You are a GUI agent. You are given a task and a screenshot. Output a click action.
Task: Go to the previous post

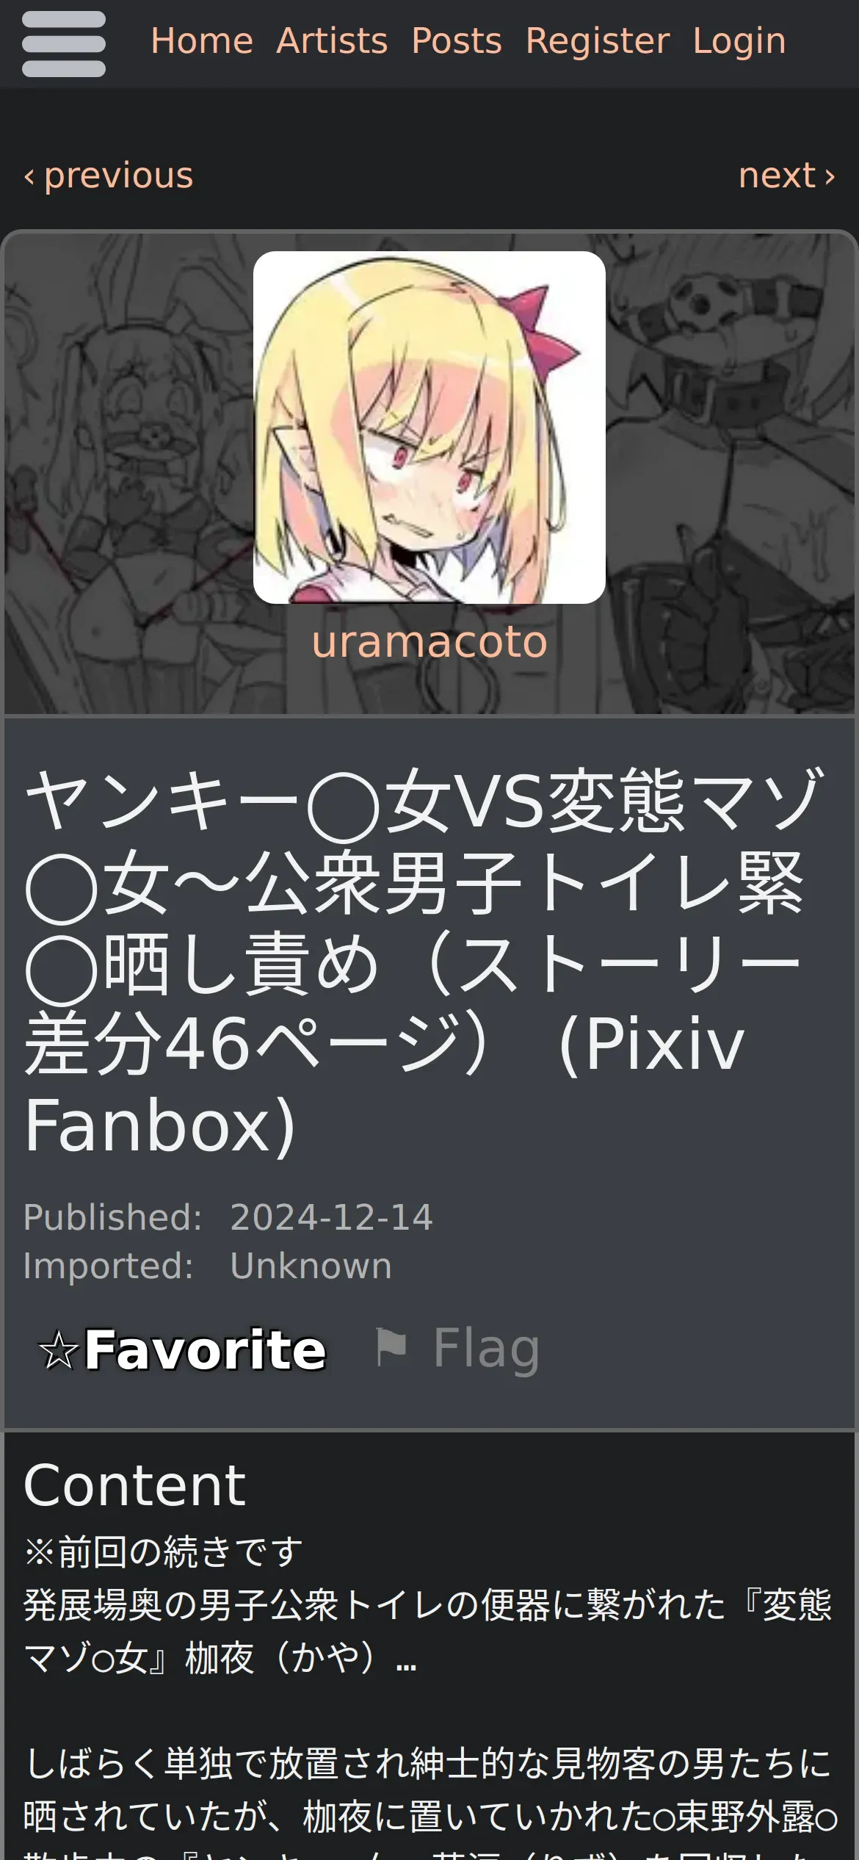pos(109,176)
